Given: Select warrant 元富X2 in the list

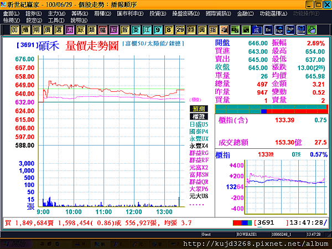Looking at the screenshot, I should click(199, 168).
